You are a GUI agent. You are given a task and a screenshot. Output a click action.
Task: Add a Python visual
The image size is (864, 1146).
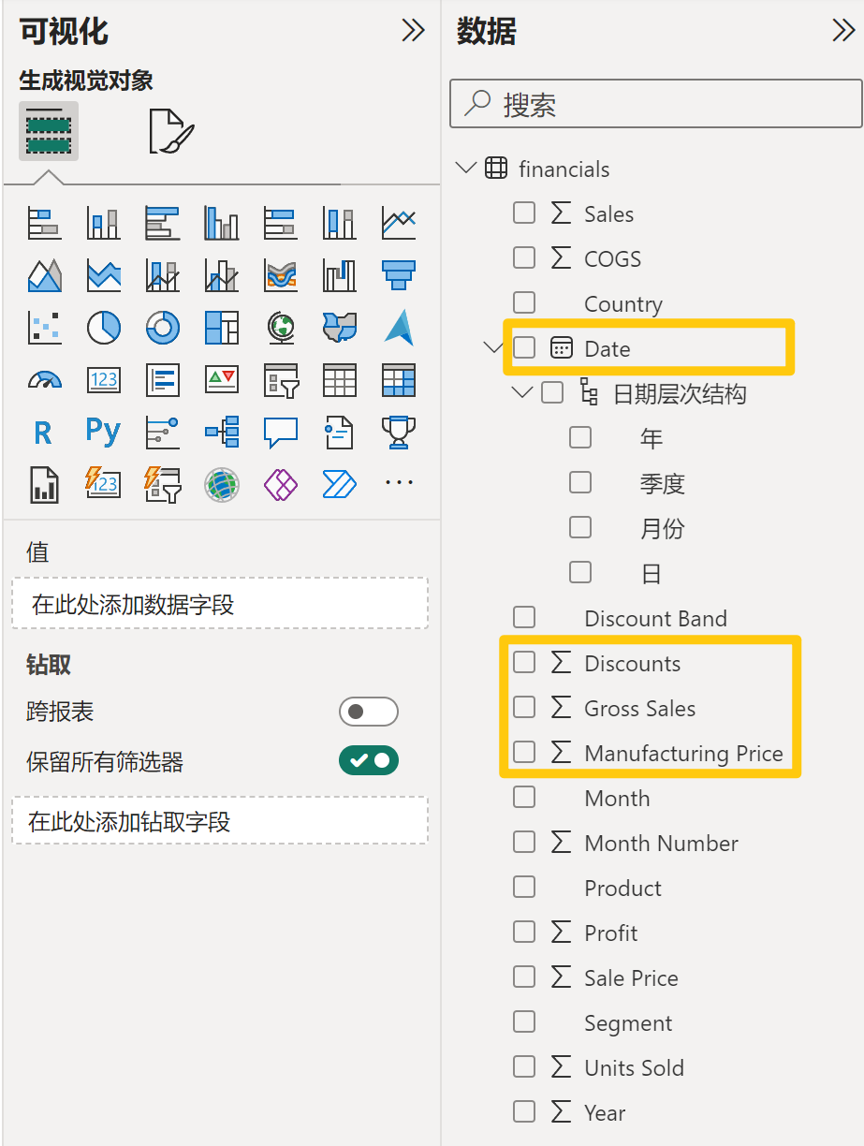104,432
